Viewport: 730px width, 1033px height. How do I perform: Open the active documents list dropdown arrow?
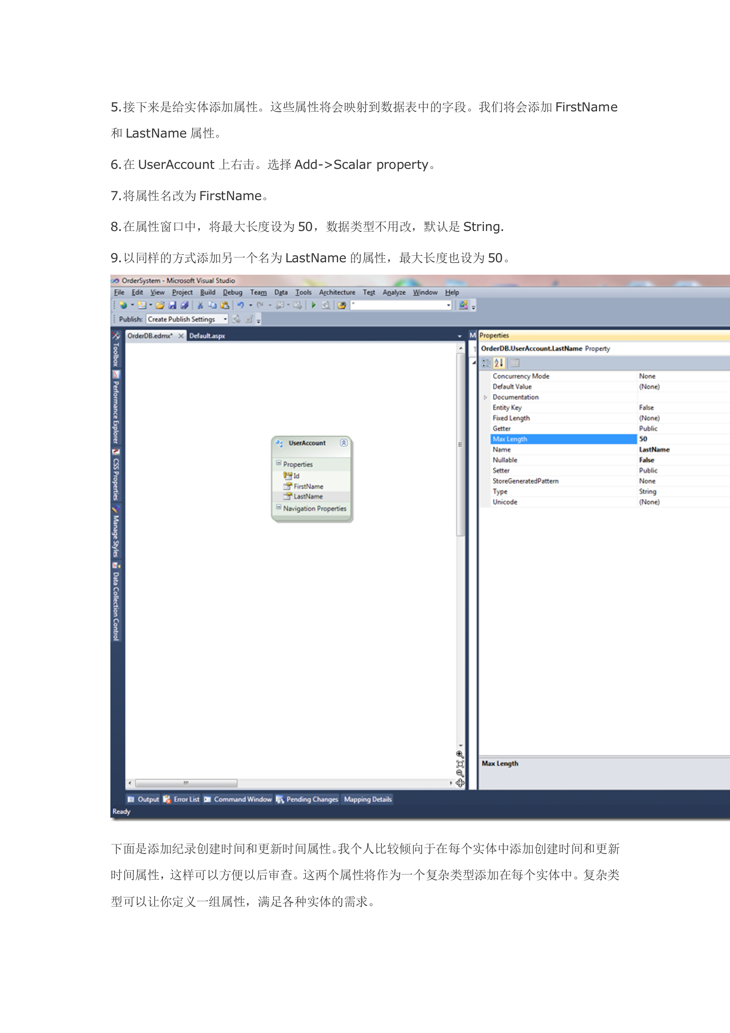(460, 336)
